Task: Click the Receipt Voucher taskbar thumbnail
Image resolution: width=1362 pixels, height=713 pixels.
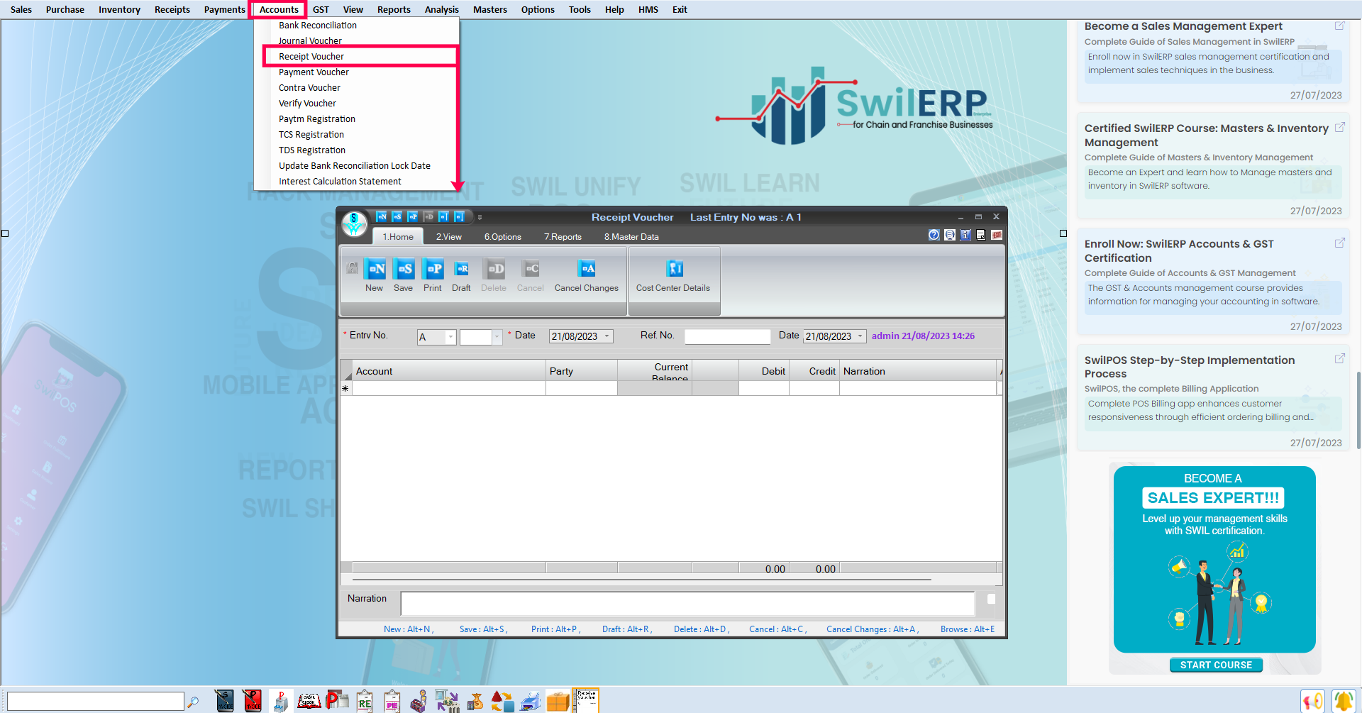Action: point(587,700)
